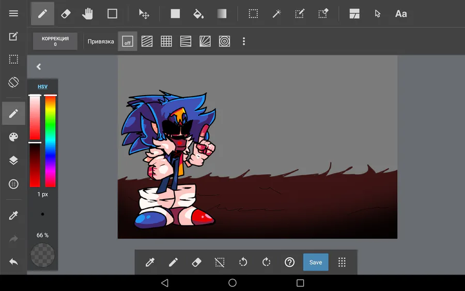Select the Move layer tool
The width and height of the screenshot is (465, 291).
pos(144,13)
